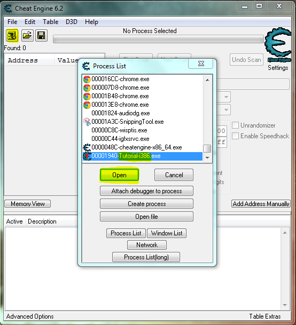Viewport: 296px width, 325px height.
Task: Click Attach debugger to process button
Action: click(x=146, y=191)
